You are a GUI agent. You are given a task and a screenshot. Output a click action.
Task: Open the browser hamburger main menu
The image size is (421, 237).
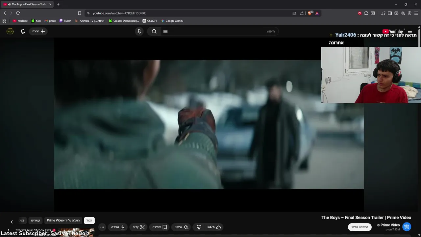point(416,13)
